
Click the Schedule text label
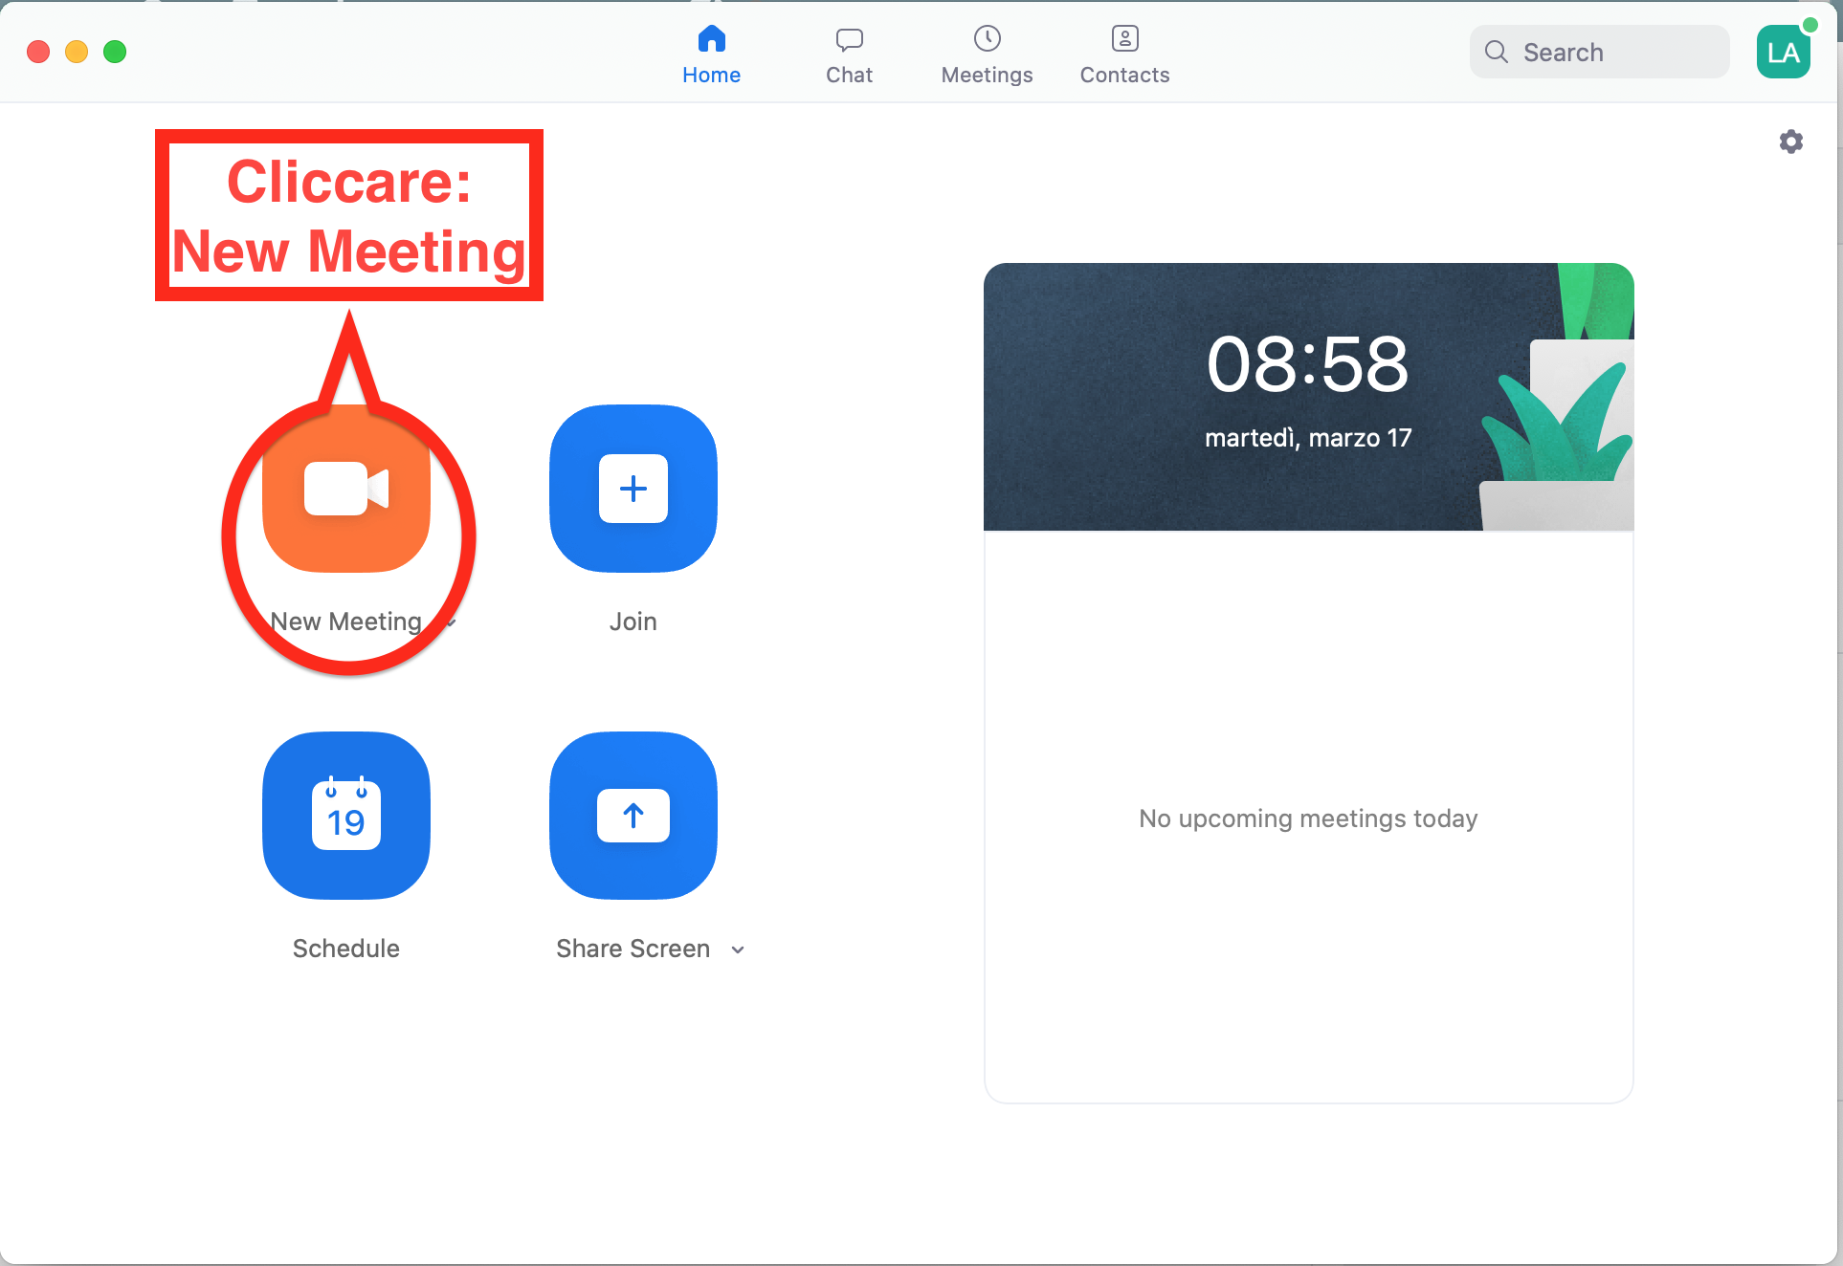(x=346, y=949)
